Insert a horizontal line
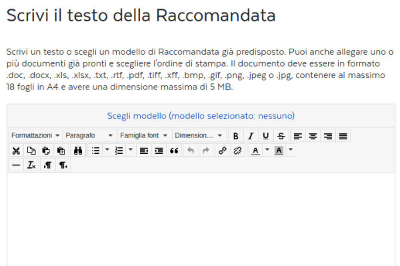Screen dimensions: 400x266 (16, 165)
